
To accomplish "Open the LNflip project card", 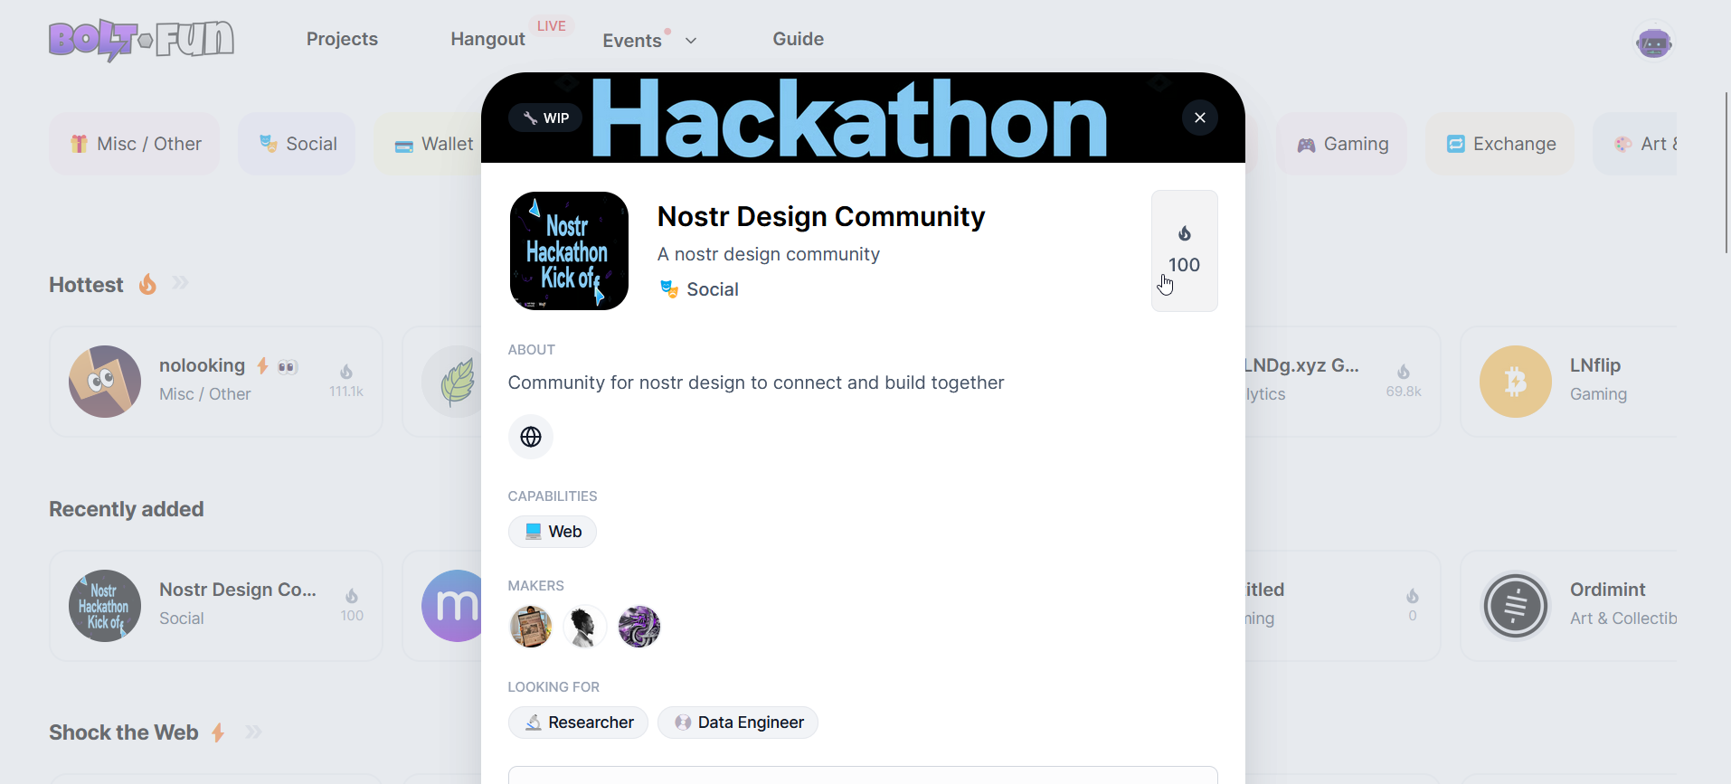I will 1569,382.
